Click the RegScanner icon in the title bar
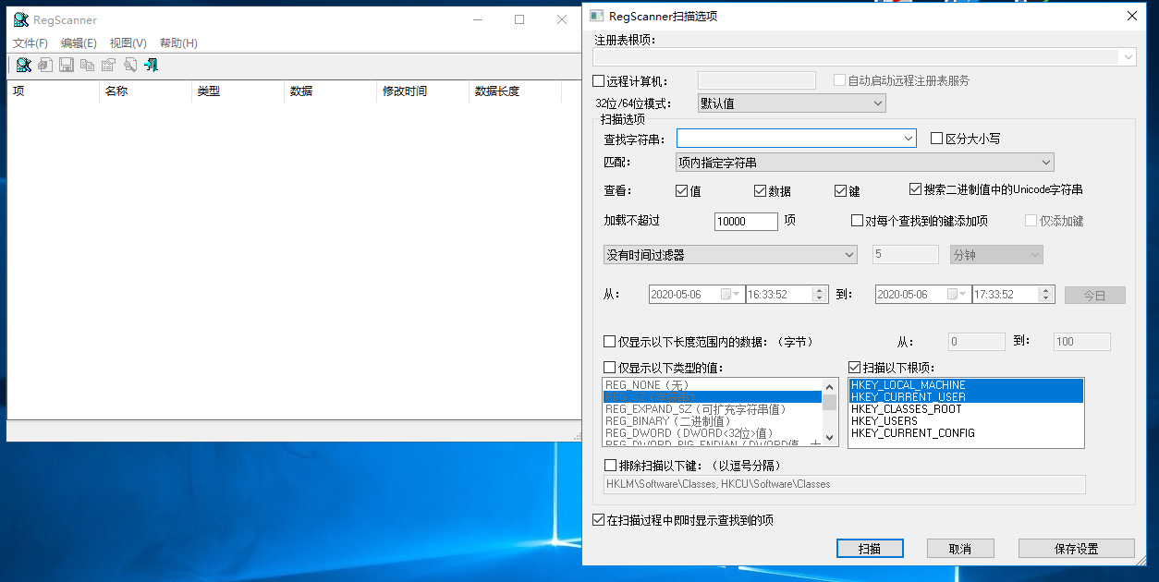 [20, 19]
